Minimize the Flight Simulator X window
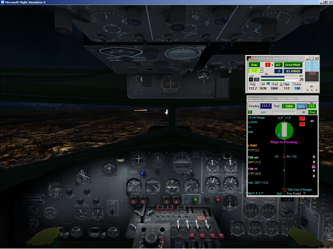 point(322,2)
